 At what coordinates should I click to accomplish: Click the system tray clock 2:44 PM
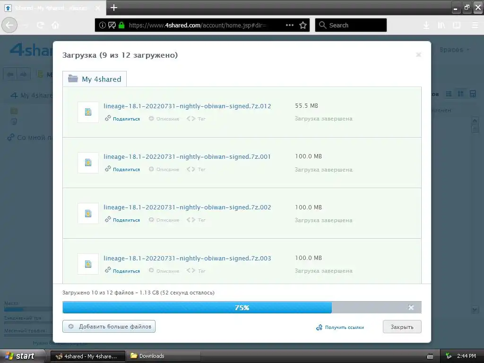point(467,356)
